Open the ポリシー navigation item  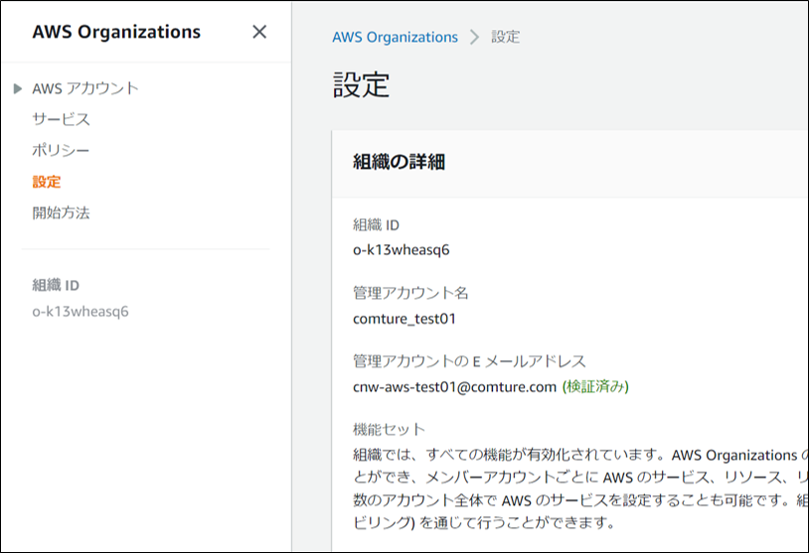click(x=61, y=151)
